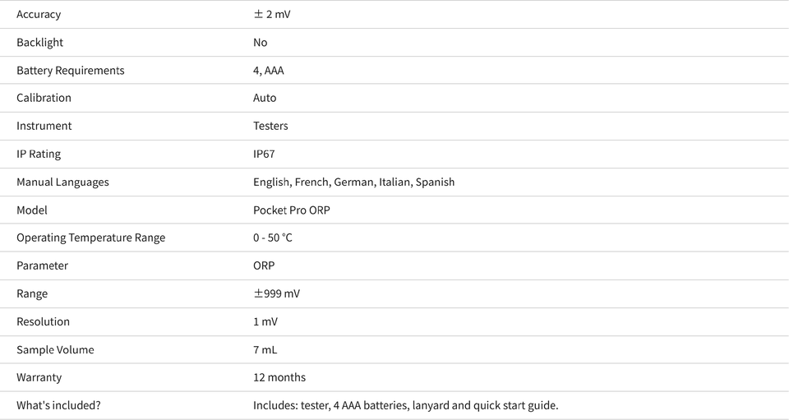The width and height of the screenshot is (789, 420).
Task: Select the Calibration Auto value
Action: point(265,98)
